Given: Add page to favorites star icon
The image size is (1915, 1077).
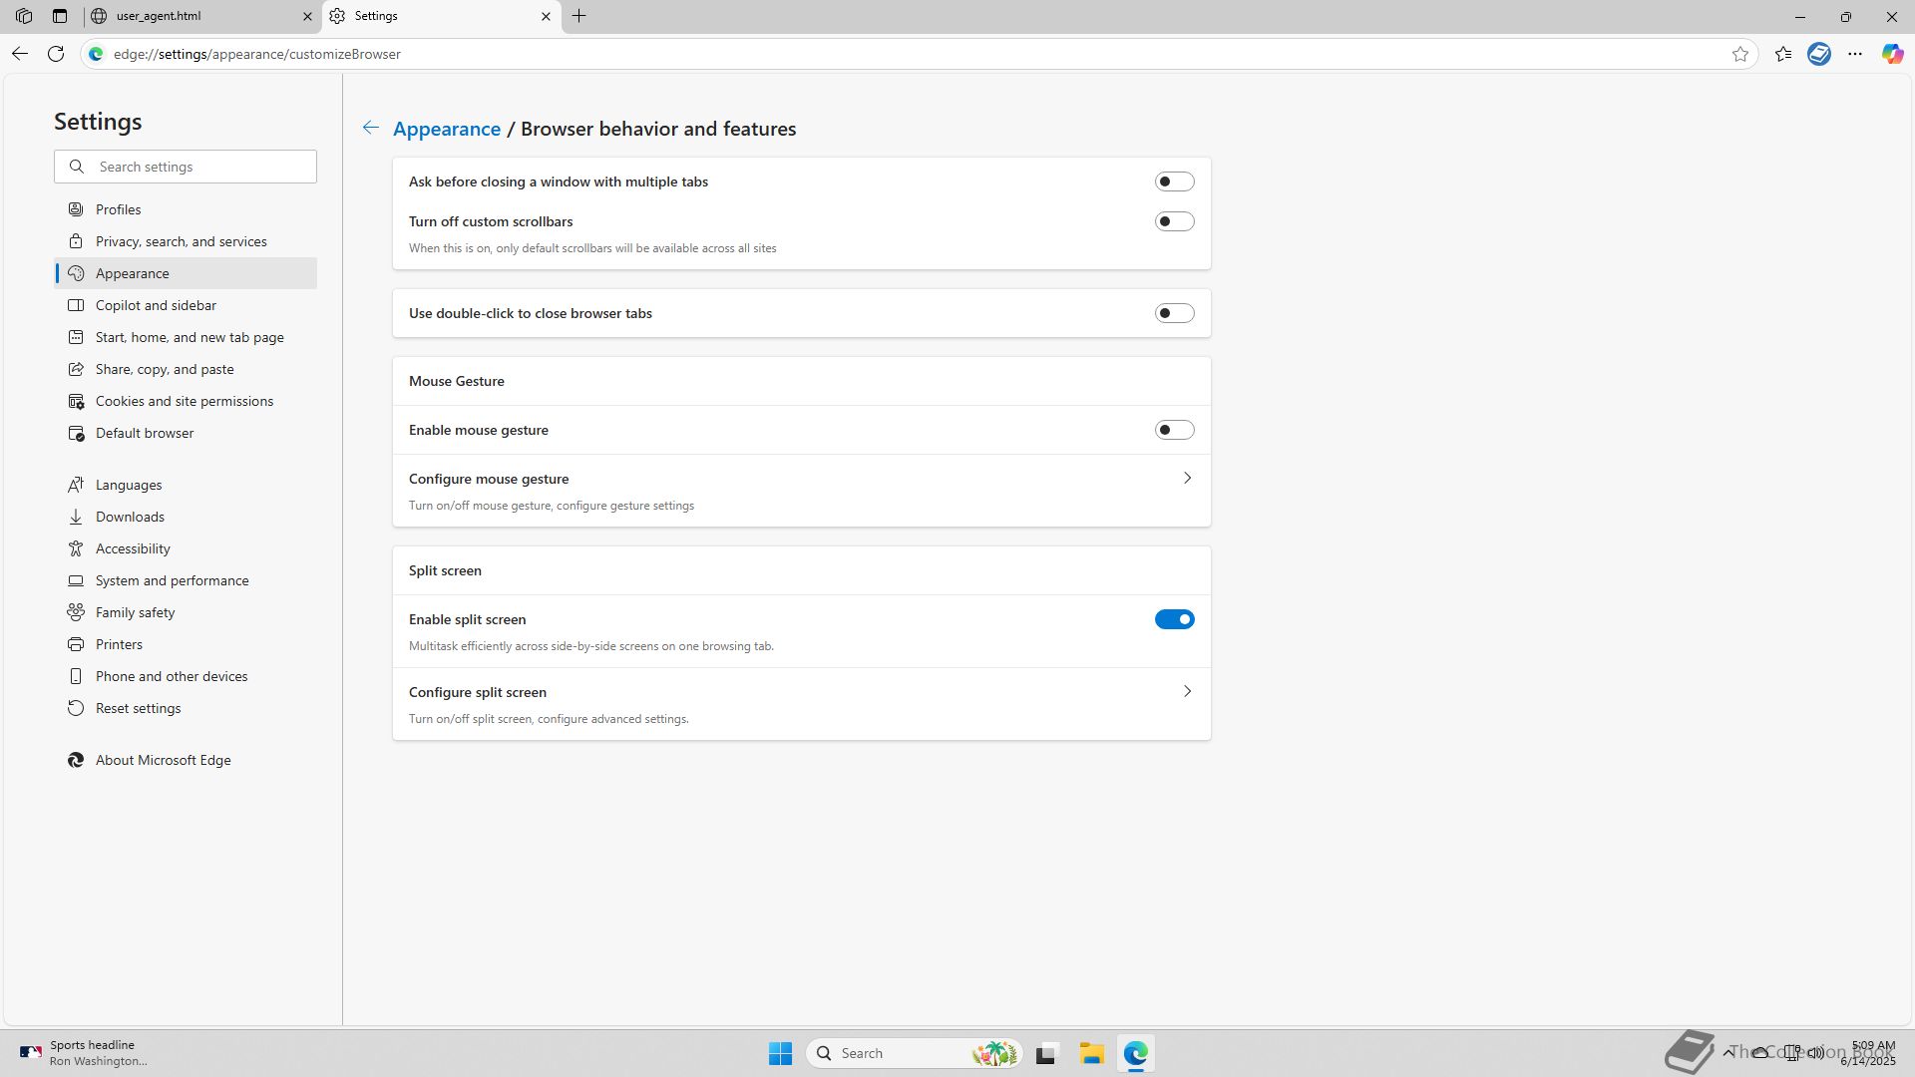Looking at the screenshot, I should [x=1740, y=54].
